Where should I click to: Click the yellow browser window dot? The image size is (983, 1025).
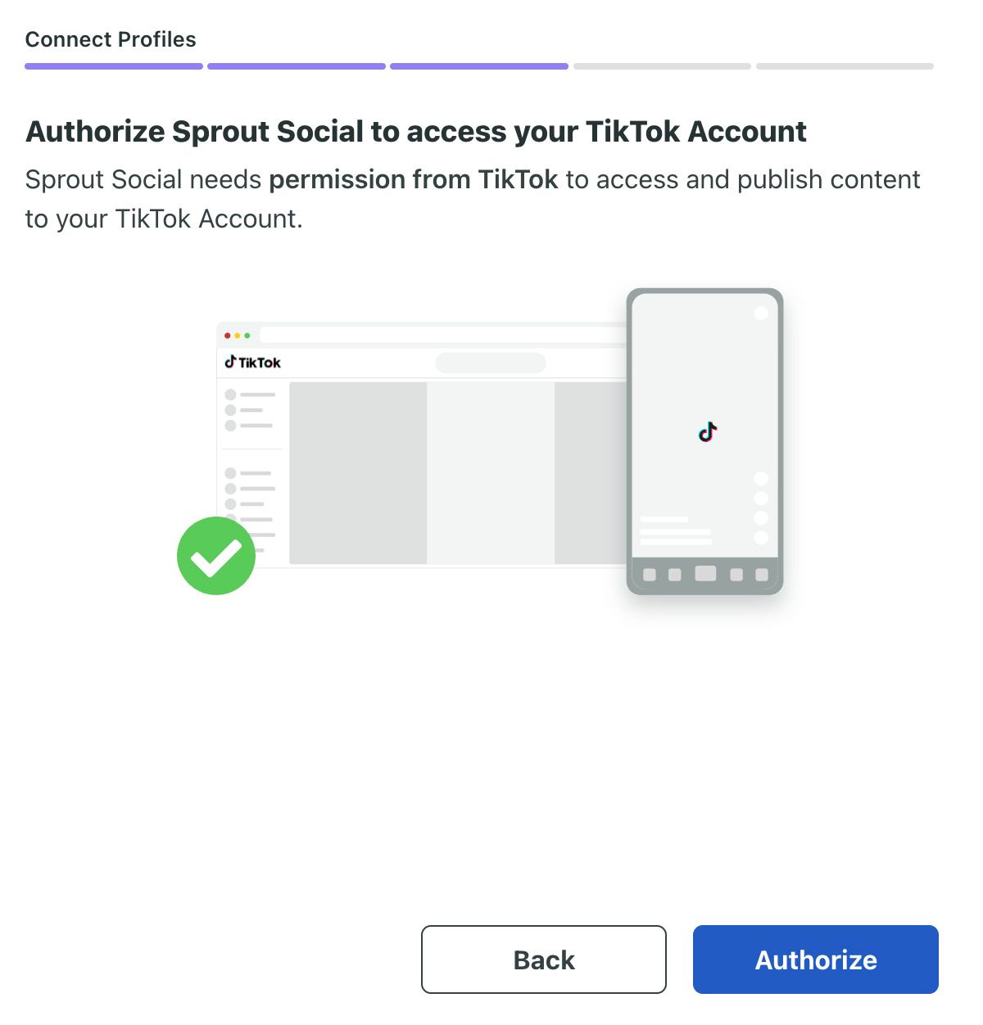238,335
